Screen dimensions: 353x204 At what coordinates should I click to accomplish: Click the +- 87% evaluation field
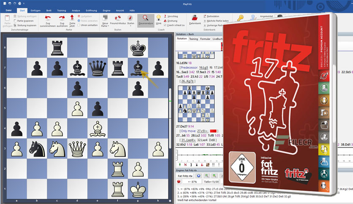192,182
